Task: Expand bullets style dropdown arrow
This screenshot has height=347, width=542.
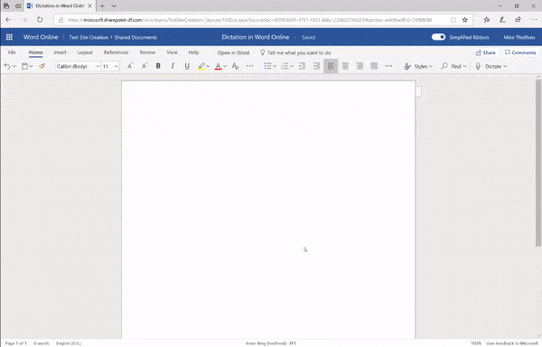Action: click(275, 66)
